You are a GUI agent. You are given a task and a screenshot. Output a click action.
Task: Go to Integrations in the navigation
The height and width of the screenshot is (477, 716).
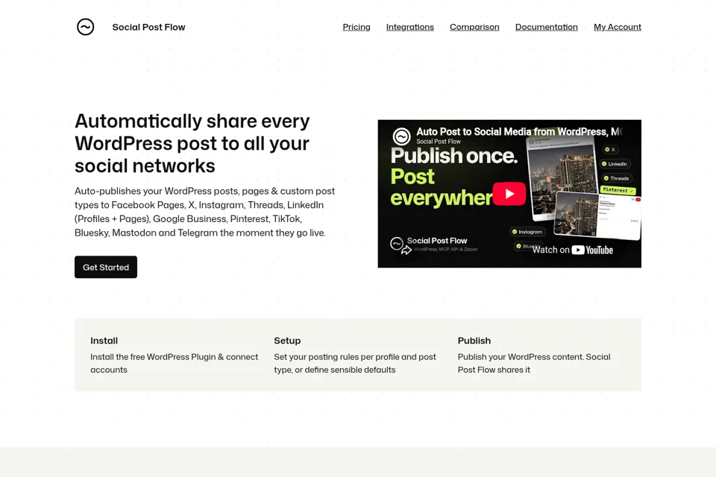[410, 27]
